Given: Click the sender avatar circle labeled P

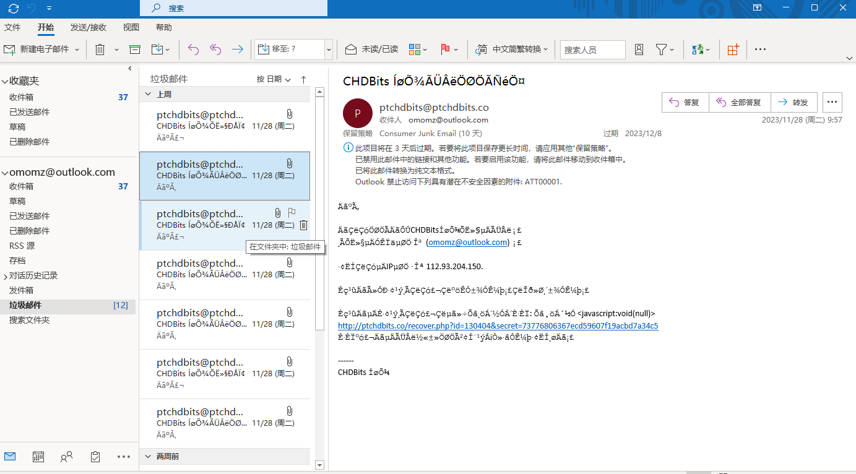Looking at the screenshot, I should click(358, 113).
